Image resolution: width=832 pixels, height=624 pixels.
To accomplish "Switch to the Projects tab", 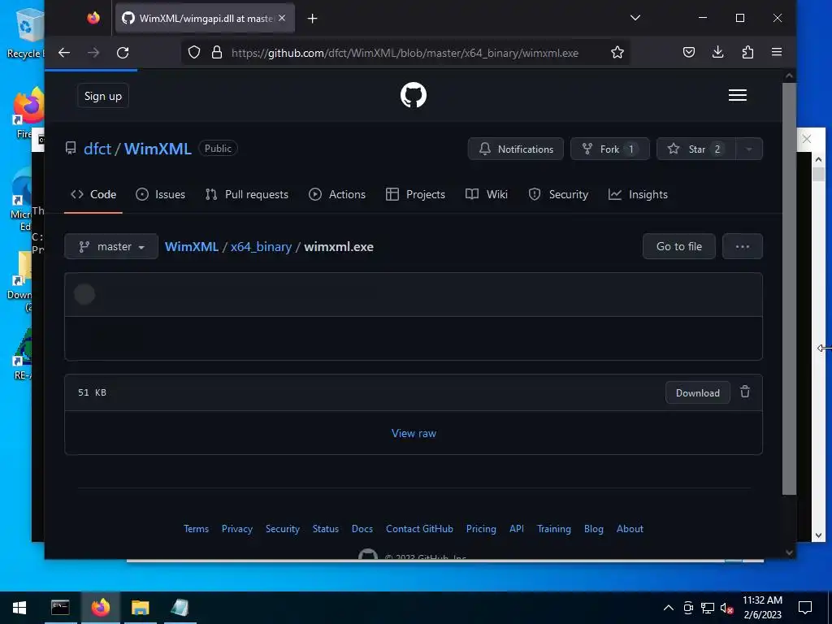I will (x=415, y=195).
